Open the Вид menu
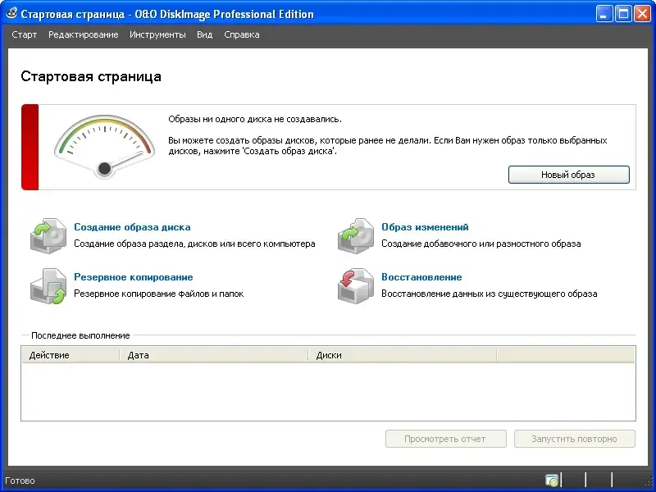The height and width of the screenshot is (492, 656). click(x=204, y=34)
